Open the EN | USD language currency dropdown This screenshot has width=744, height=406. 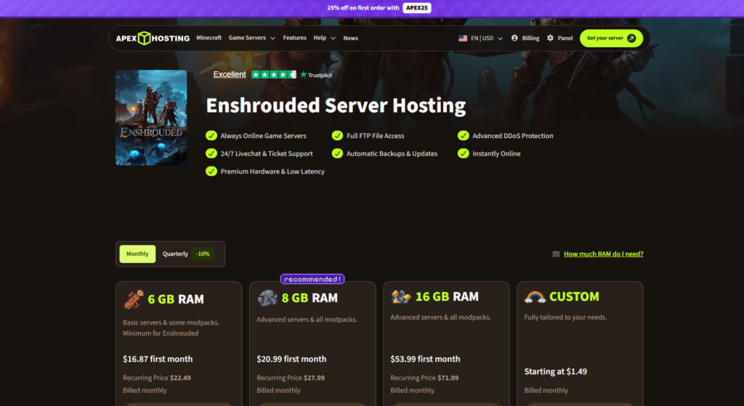(x=481, y=38)
